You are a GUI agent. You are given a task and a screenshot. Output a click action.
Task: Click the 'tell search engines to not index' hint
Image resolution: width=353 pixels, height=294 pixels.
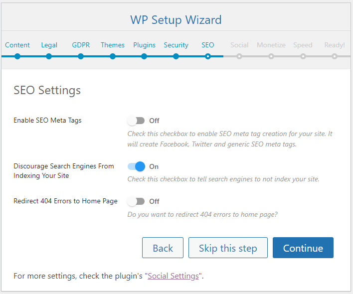tap(223, 179)
